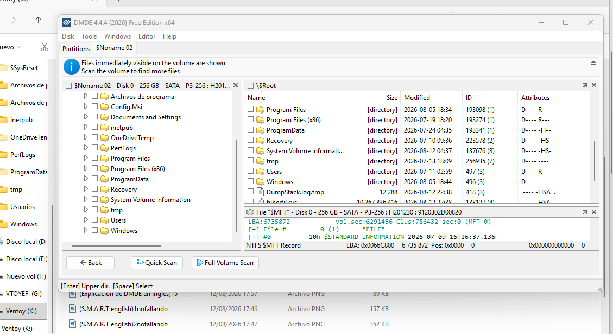Click the file list vertical scrollbar
Viewport: 613px width, 334px height.
click(594, 161)
